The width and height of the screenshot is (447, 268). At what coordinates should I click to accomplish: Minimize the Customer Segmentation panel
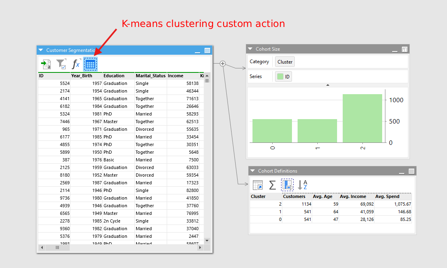tap(198, 52)
